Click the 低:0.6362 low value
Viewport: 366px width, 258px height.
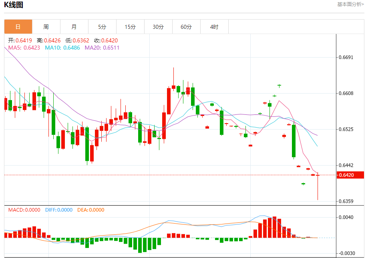tap(77, 40)
